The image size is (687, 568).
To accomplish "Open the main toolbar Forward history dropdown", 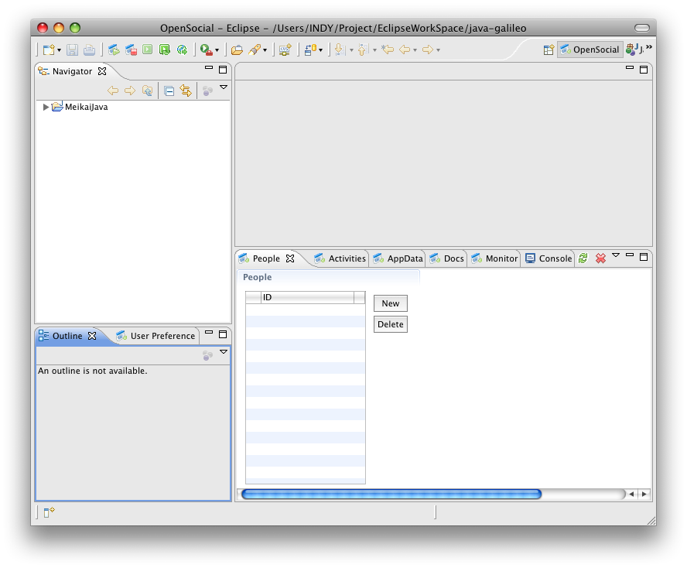I will coord(438,50).
